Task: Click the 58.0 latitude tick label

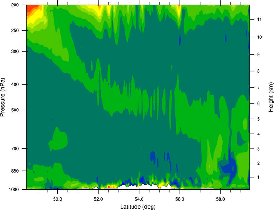Action: [x=220, y=199]
